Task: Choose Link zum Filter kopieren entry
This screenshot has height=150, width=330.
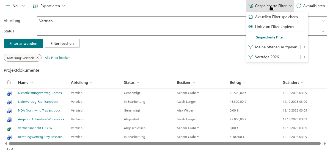Action: click(277, 27)
